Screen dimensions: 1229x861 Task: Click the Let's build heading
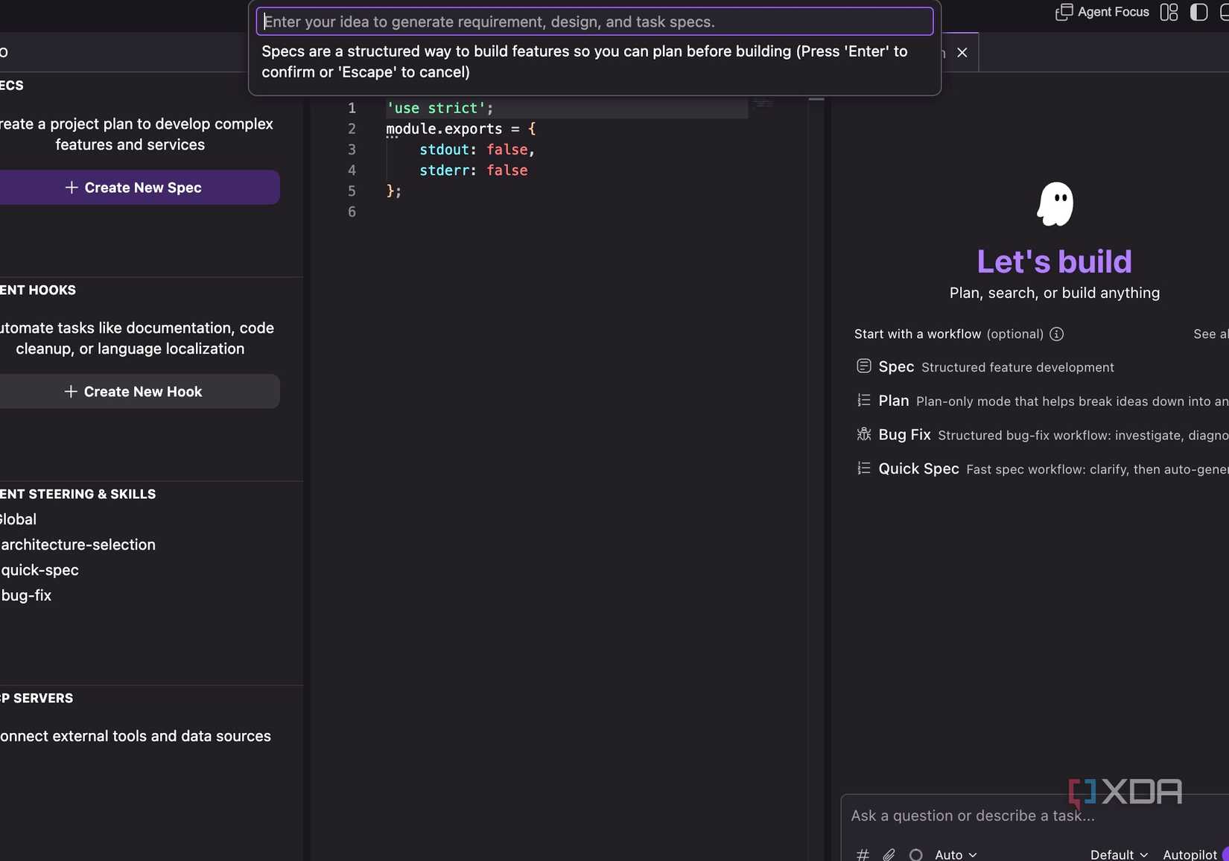coord(1055,261)
